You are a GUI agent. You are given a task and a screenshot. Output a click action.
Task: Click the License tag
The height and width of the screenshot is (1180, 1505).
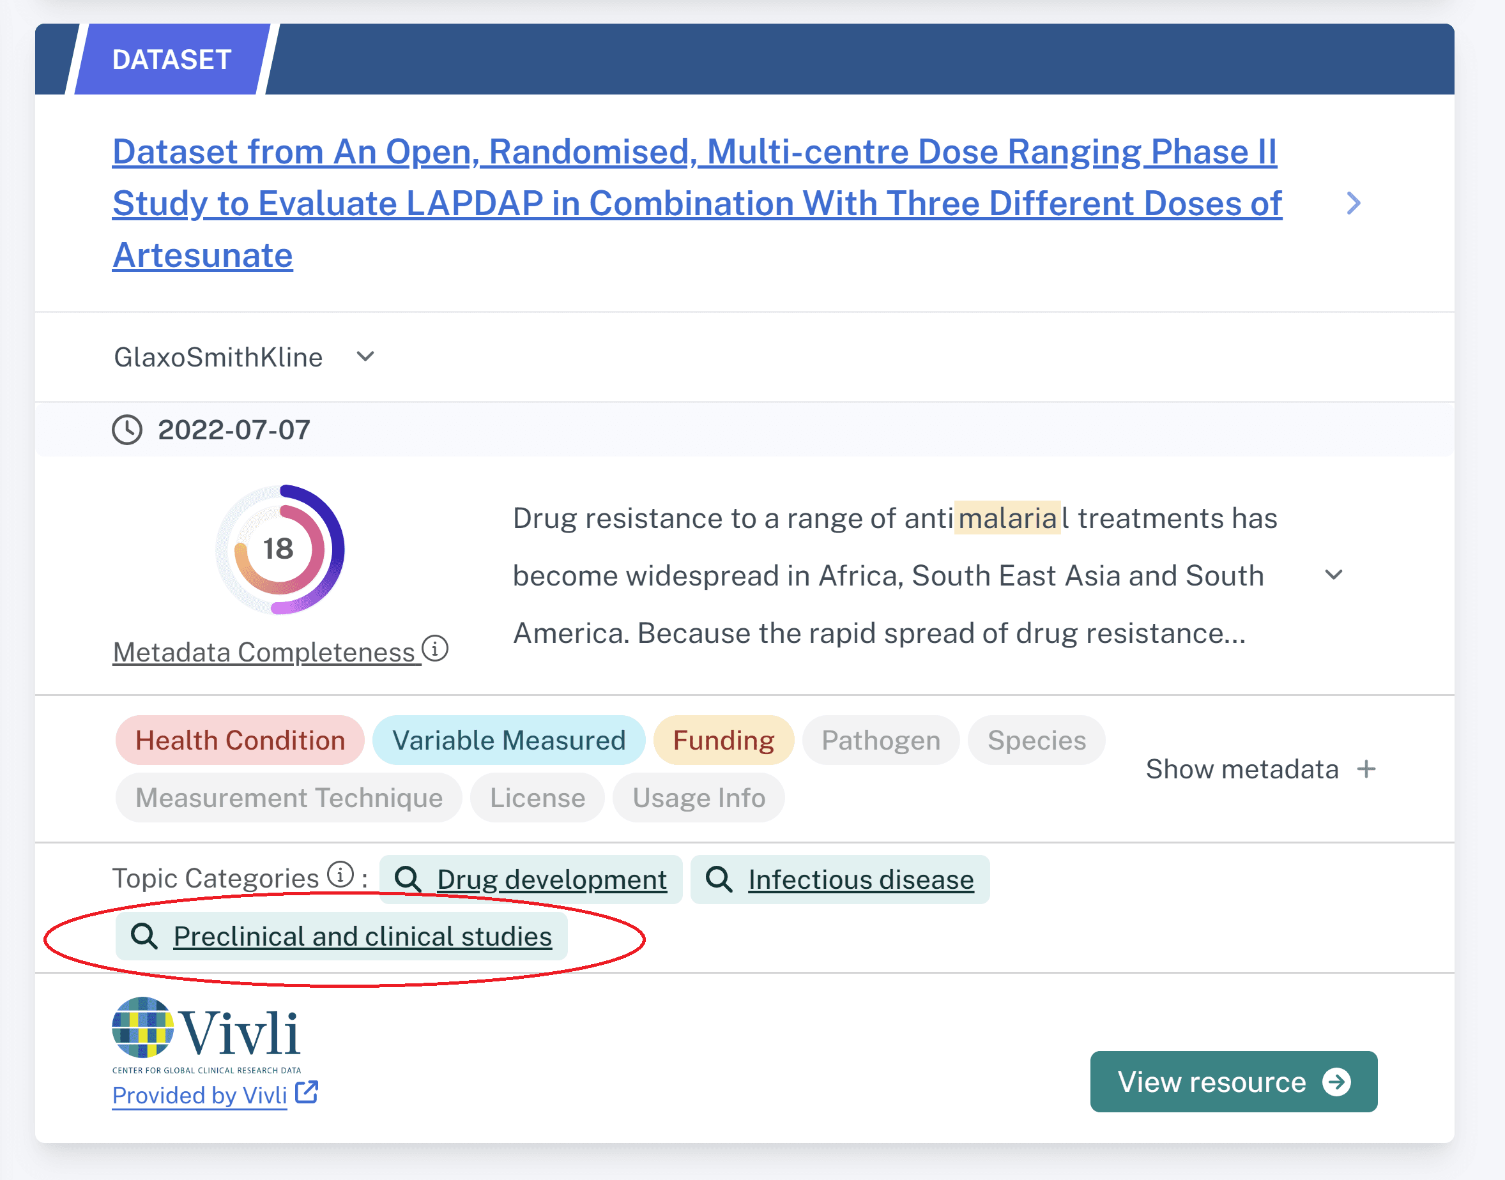[x=538, y=798]
